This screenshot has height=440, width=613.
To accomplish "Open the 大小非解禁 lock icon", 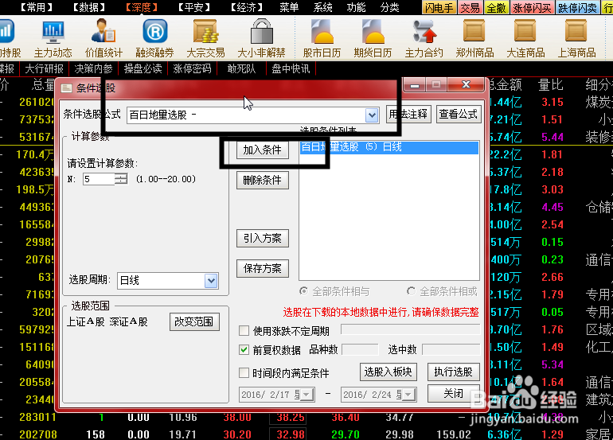I will pos(261,37).
